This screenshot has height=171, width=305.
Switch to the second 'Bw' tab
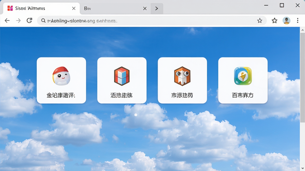pyautogui.click(x=115, y=8)
